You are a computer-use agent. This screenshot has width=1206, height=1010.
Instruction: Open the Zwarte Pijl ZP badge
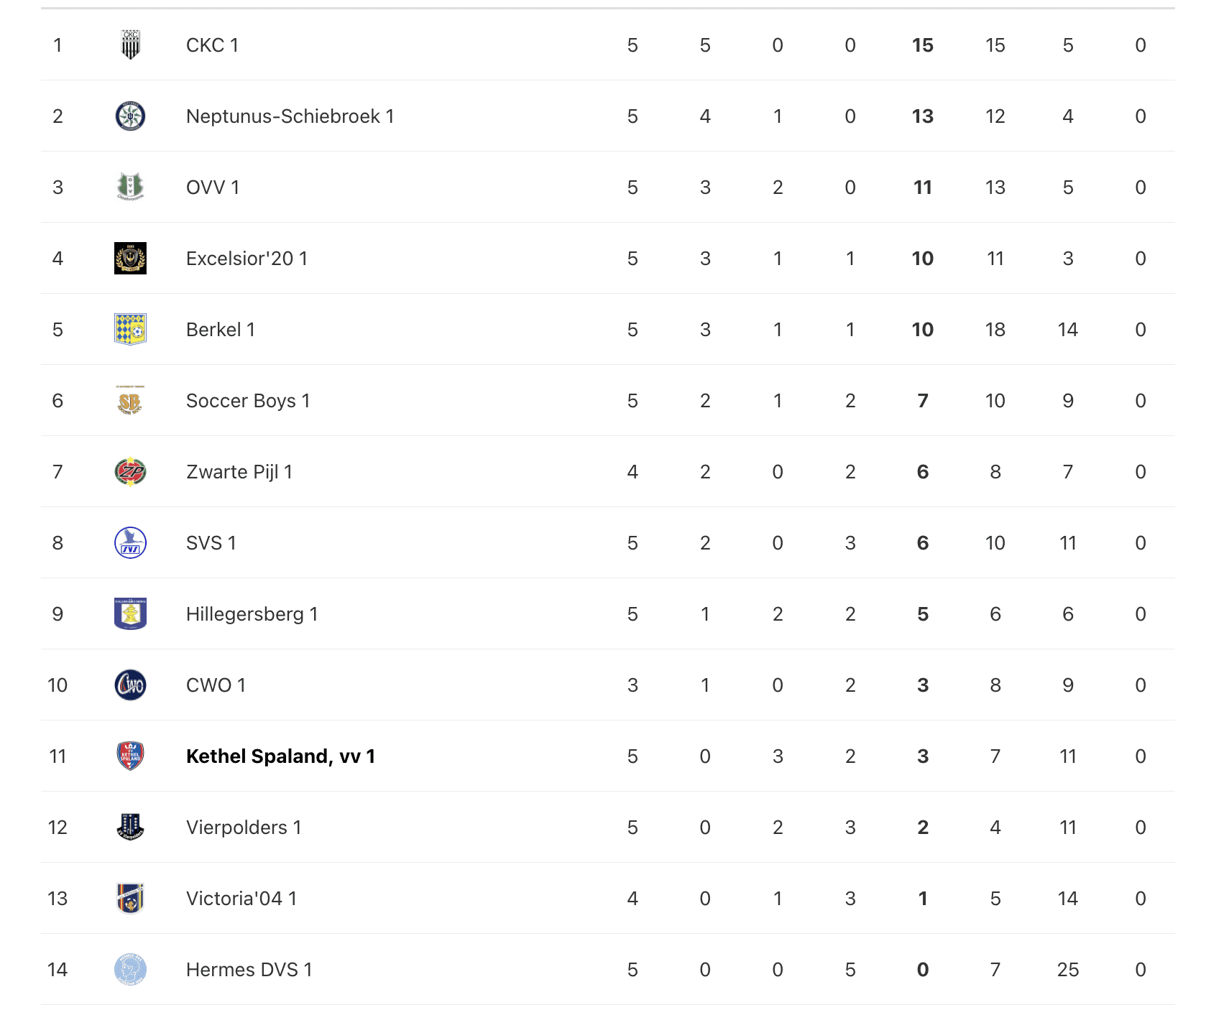(x=130, y=472)
